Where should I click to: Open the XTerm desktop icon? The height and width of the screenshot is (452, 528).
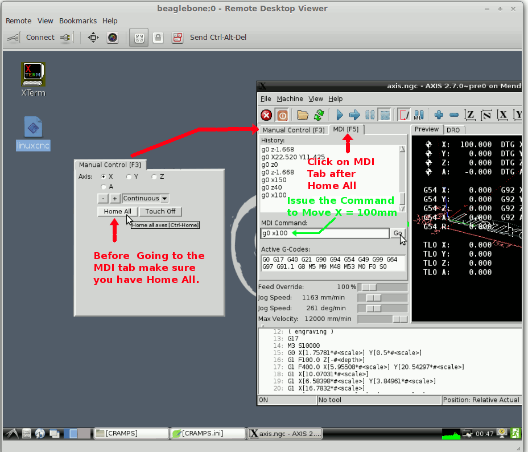(33, 80)
